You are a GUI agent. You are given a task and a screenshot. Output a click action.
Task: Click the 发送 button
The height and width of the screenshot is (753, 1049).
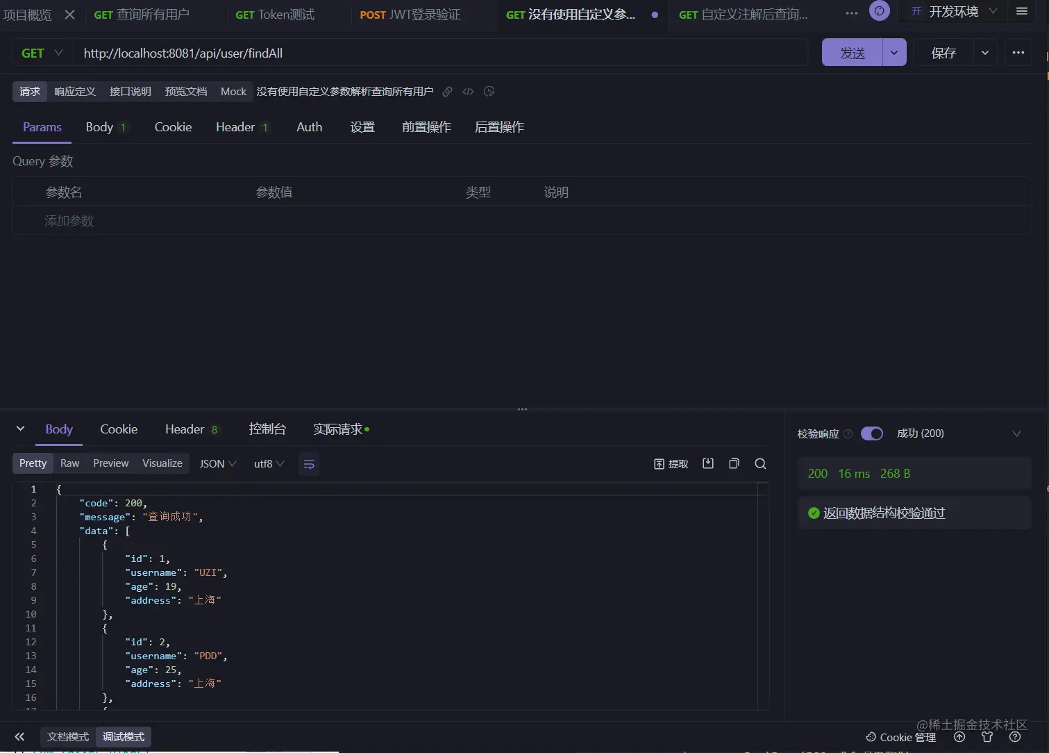853,53
